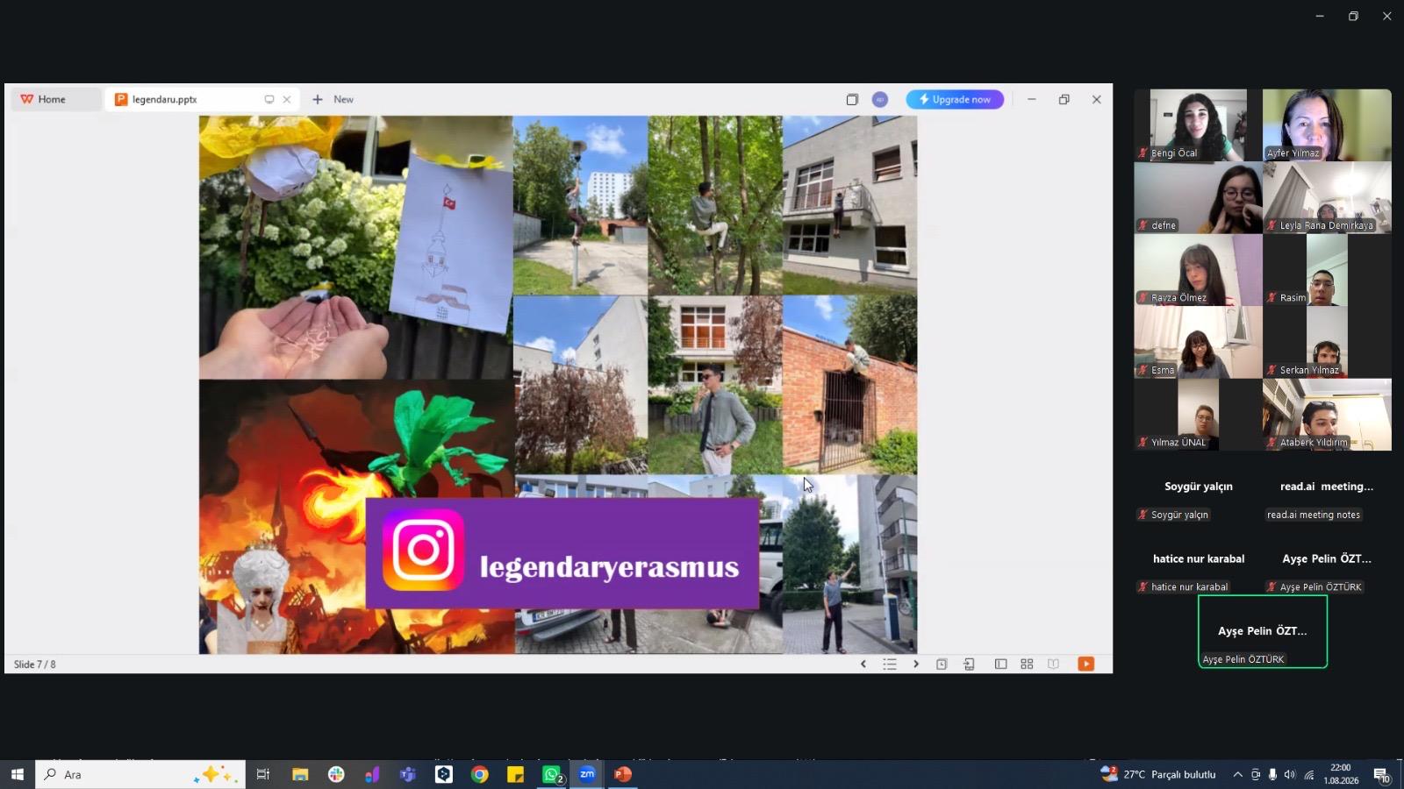Open the volume control in system tray
Viewport: 1404px width, 789px height.
pos(1289,774)
